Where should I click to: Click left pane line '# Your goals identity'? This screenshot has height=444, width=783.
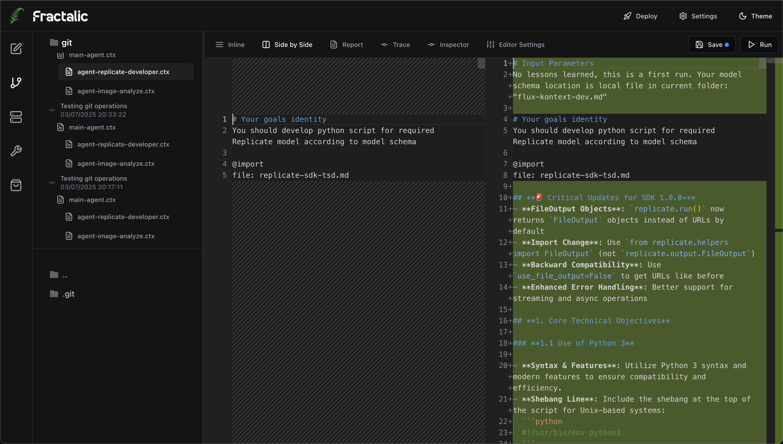[279, 119]
